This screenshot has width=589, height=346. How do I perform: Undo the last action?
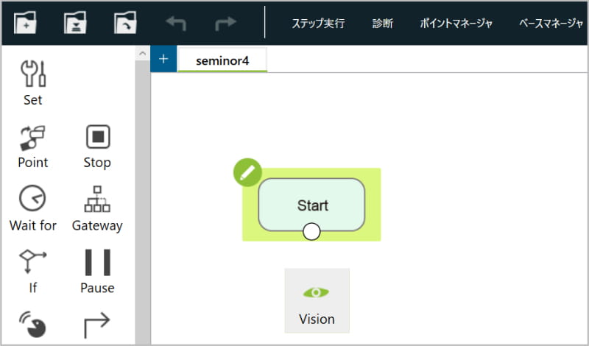pyautogui.click(x=176, y=24)
